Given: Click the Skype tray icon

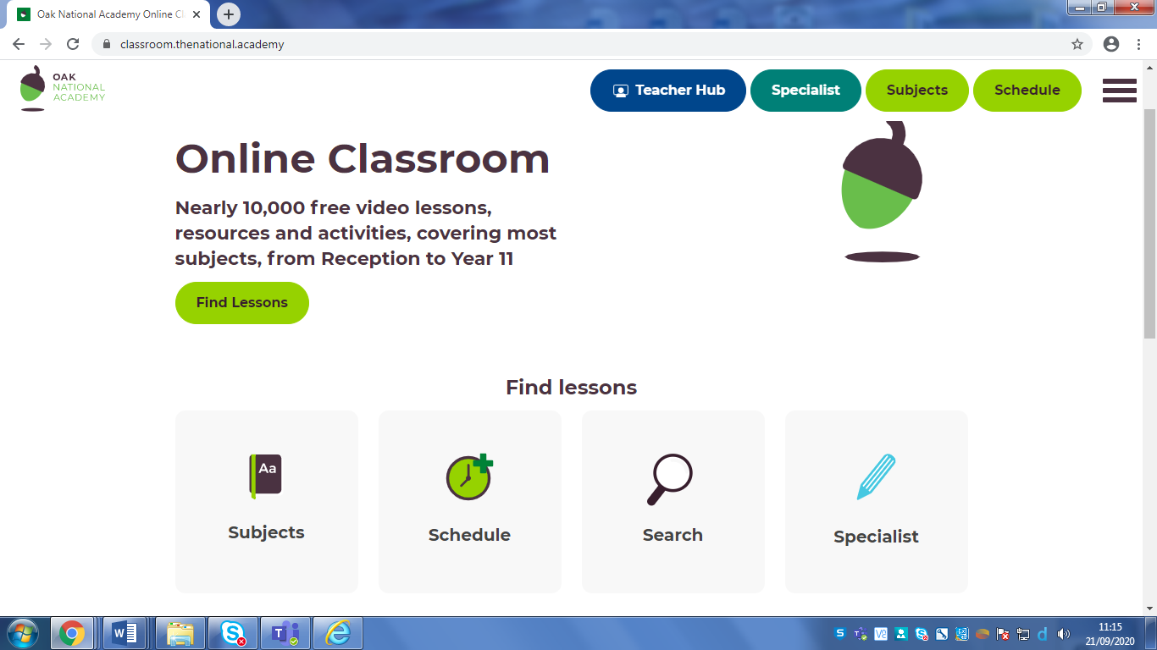Looking at the screenshot, I should [922, 633].
